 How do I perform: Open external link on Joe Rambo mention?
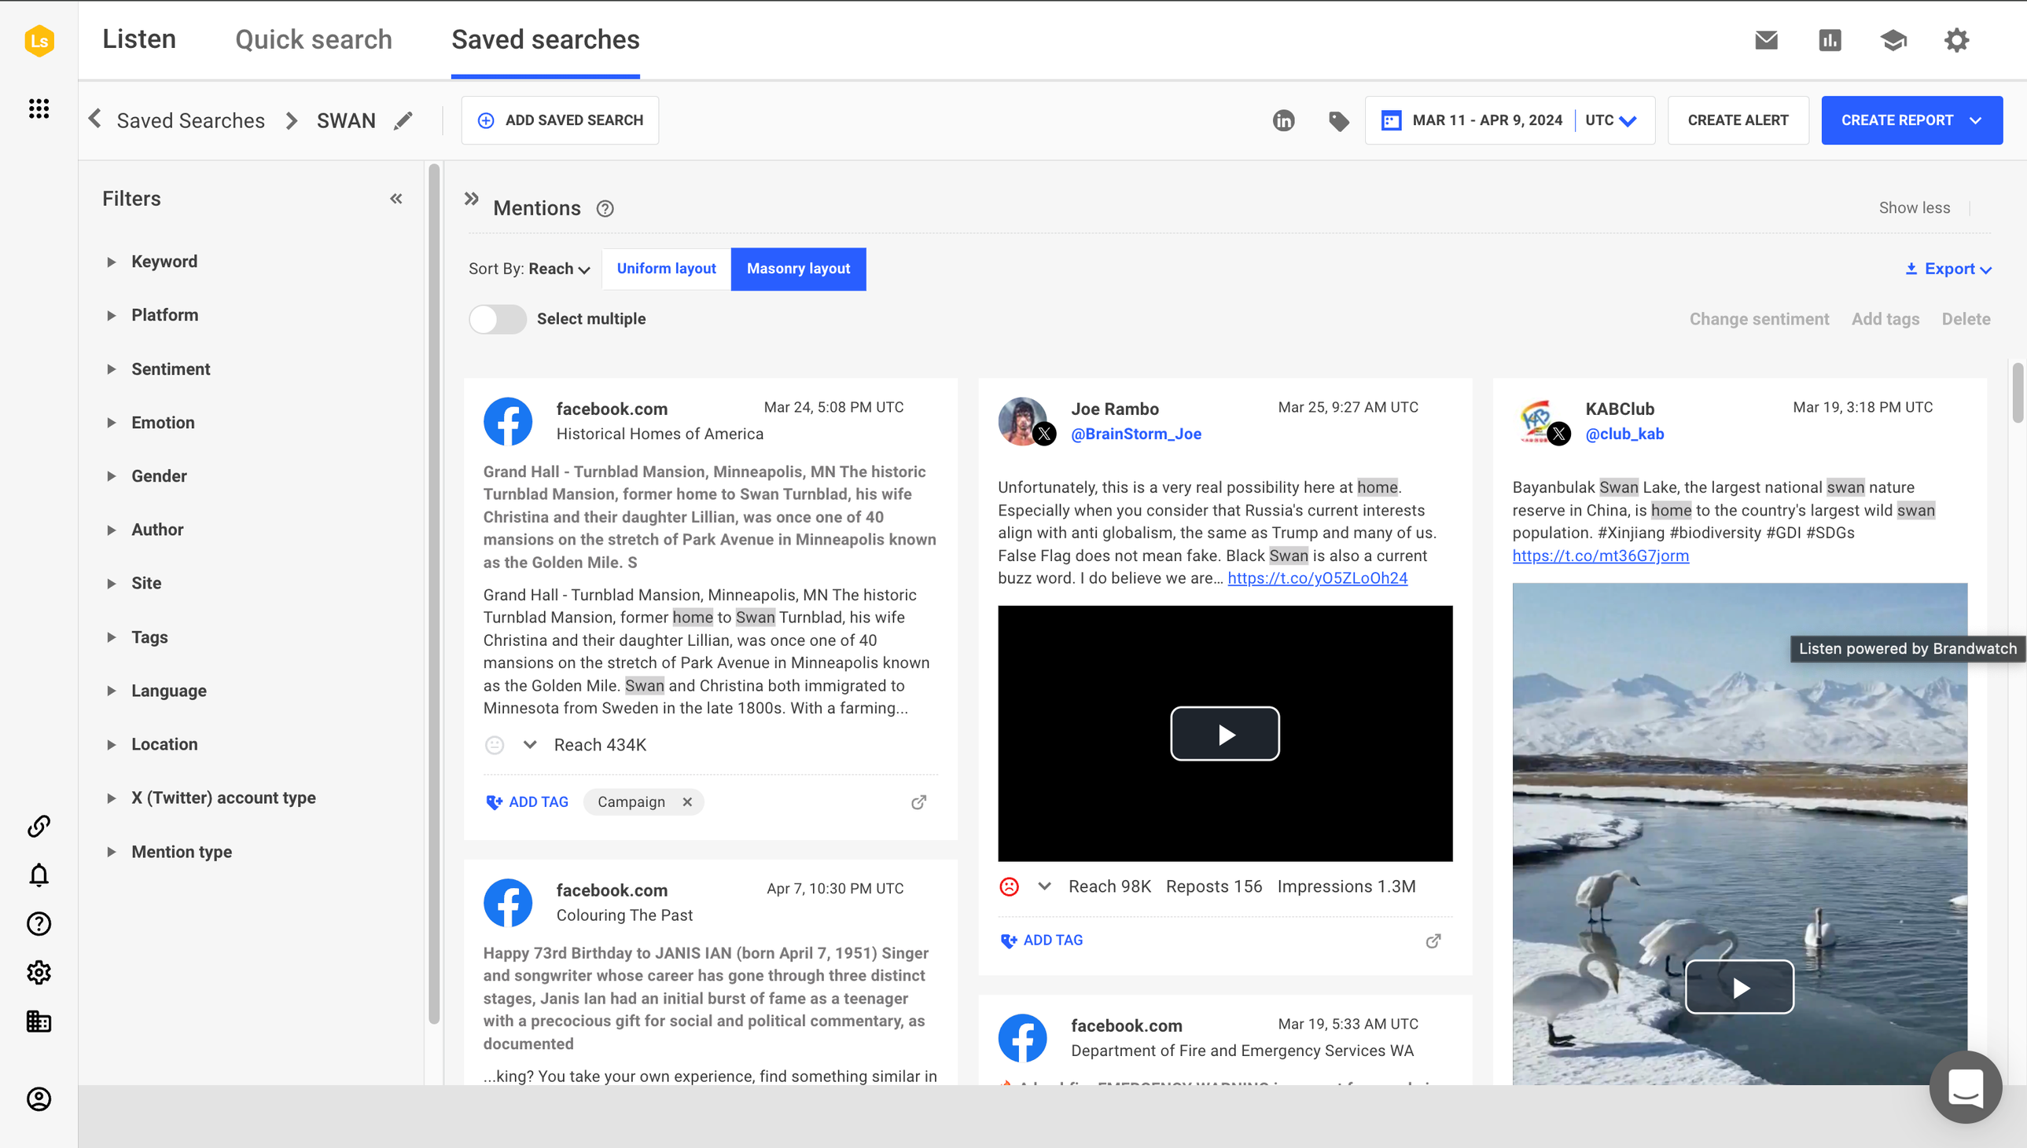coord(1433,941)
